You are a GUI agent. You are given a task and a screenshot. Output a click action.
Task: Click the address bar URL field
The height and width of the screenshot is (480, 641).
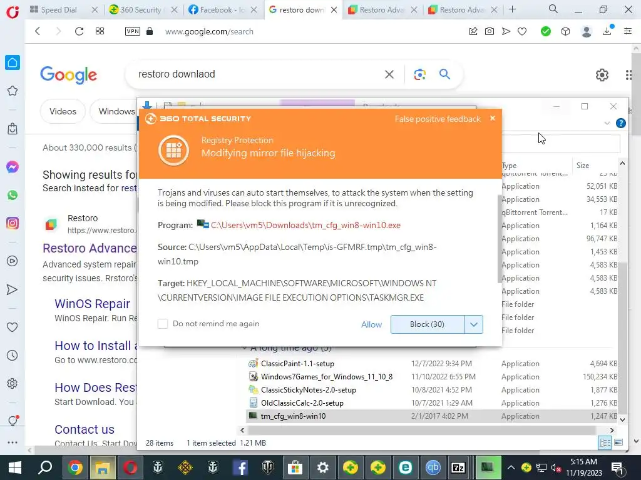click(x=209, y=31)
